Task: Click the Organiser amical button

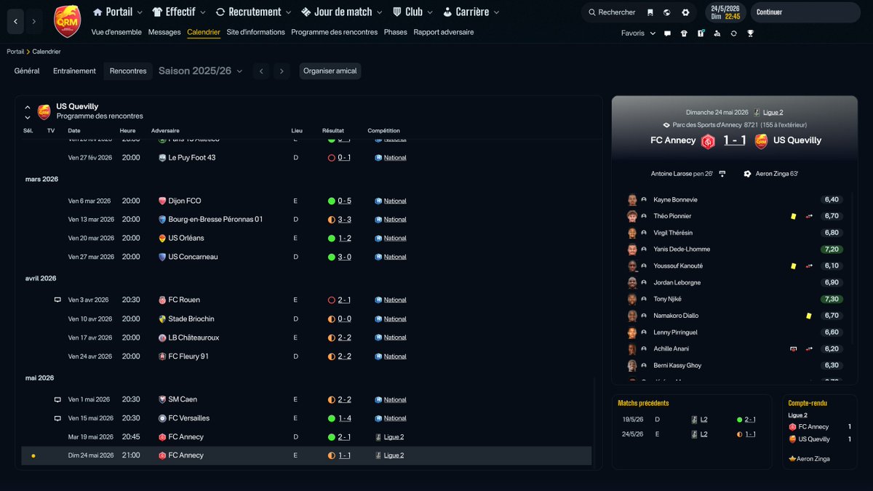Action: [x=330, y=71]
